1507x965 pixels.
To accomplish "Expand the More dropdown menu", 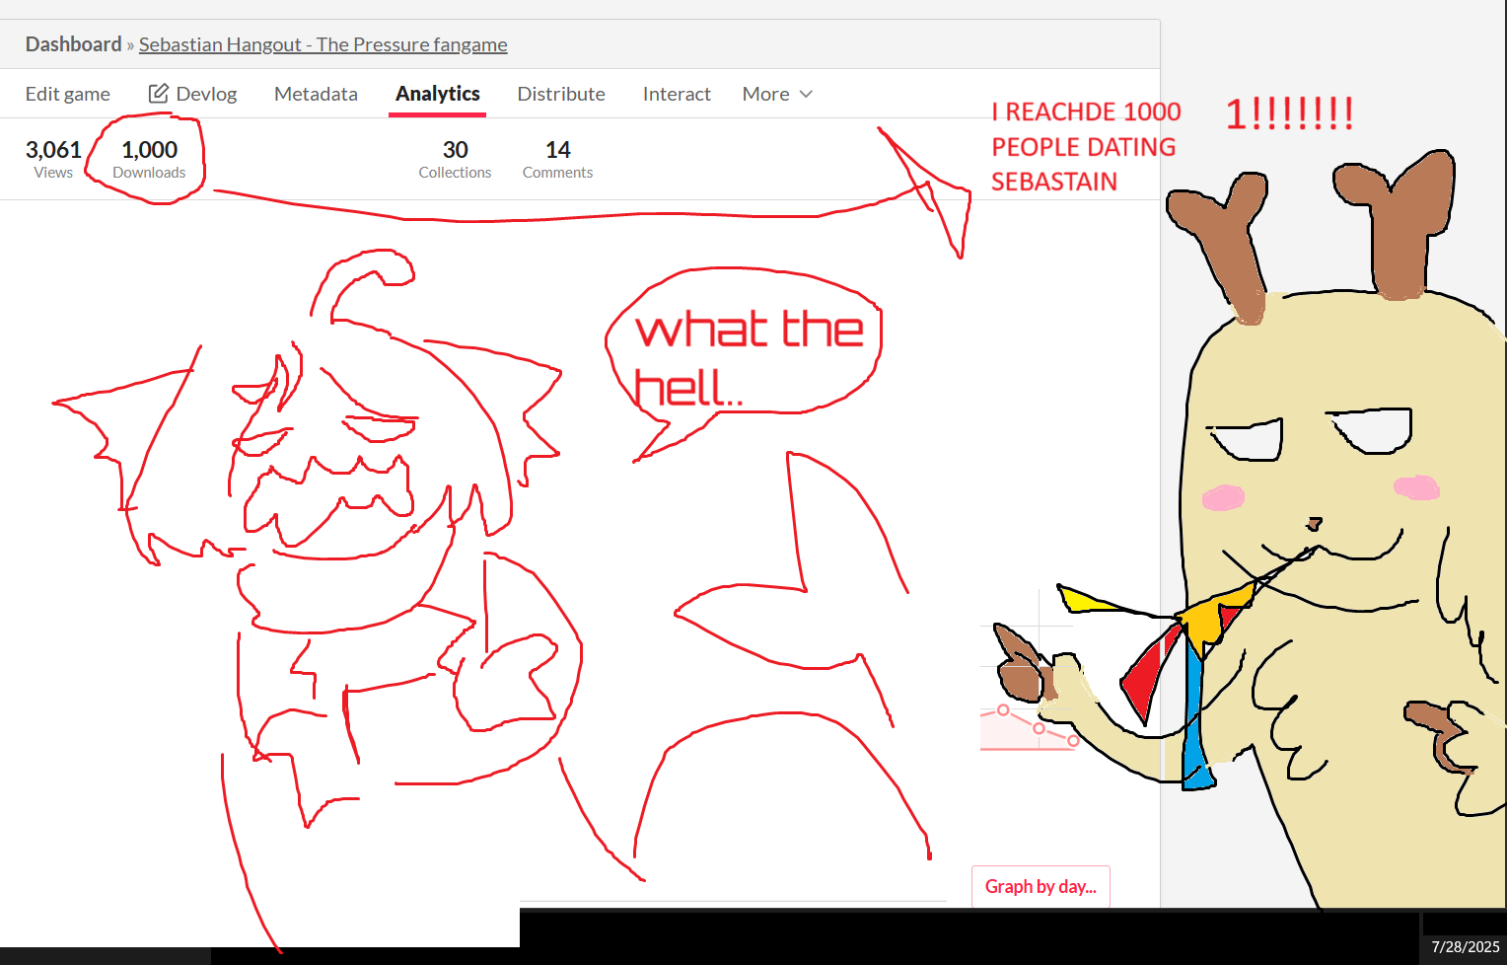I will tap(777, 94).
